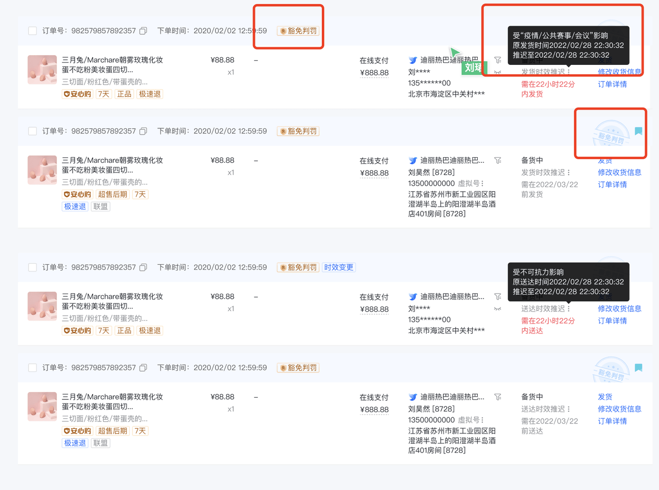Tick the checkbox on the bottom order
Viewport: 659px width, 490px height.
(32, 367)
